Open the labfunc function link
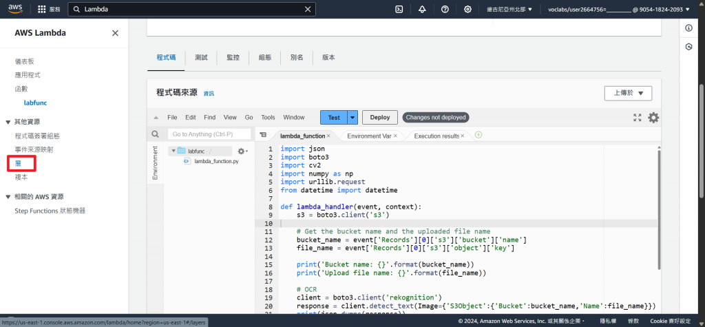The width and height of the screenshot is (705, 327). coord(35,103)
